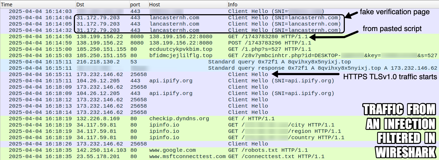439x160 pixels.
Task: Click the GET / HTTP/1.1 info for checkip.dyndns.org
Action: pos(251,119)
